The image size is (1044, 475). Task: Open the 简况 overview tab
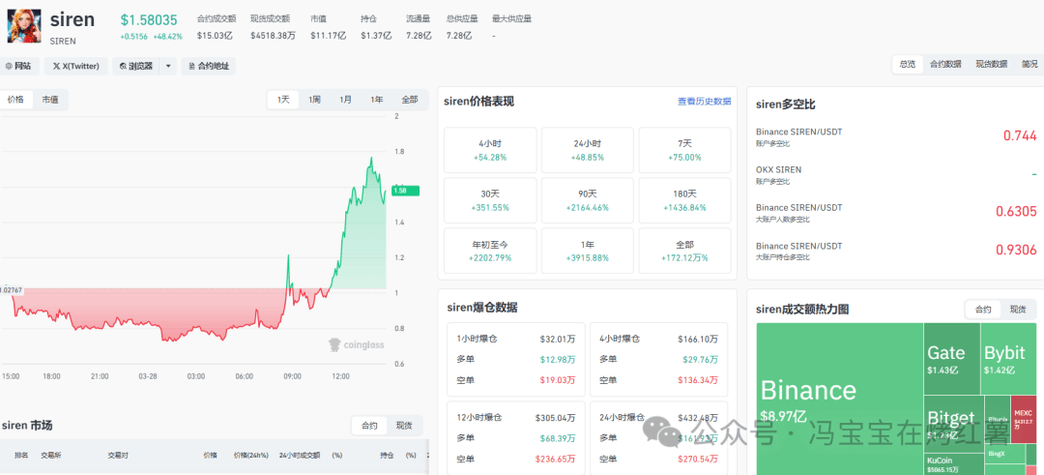[x=1029, y=64]
